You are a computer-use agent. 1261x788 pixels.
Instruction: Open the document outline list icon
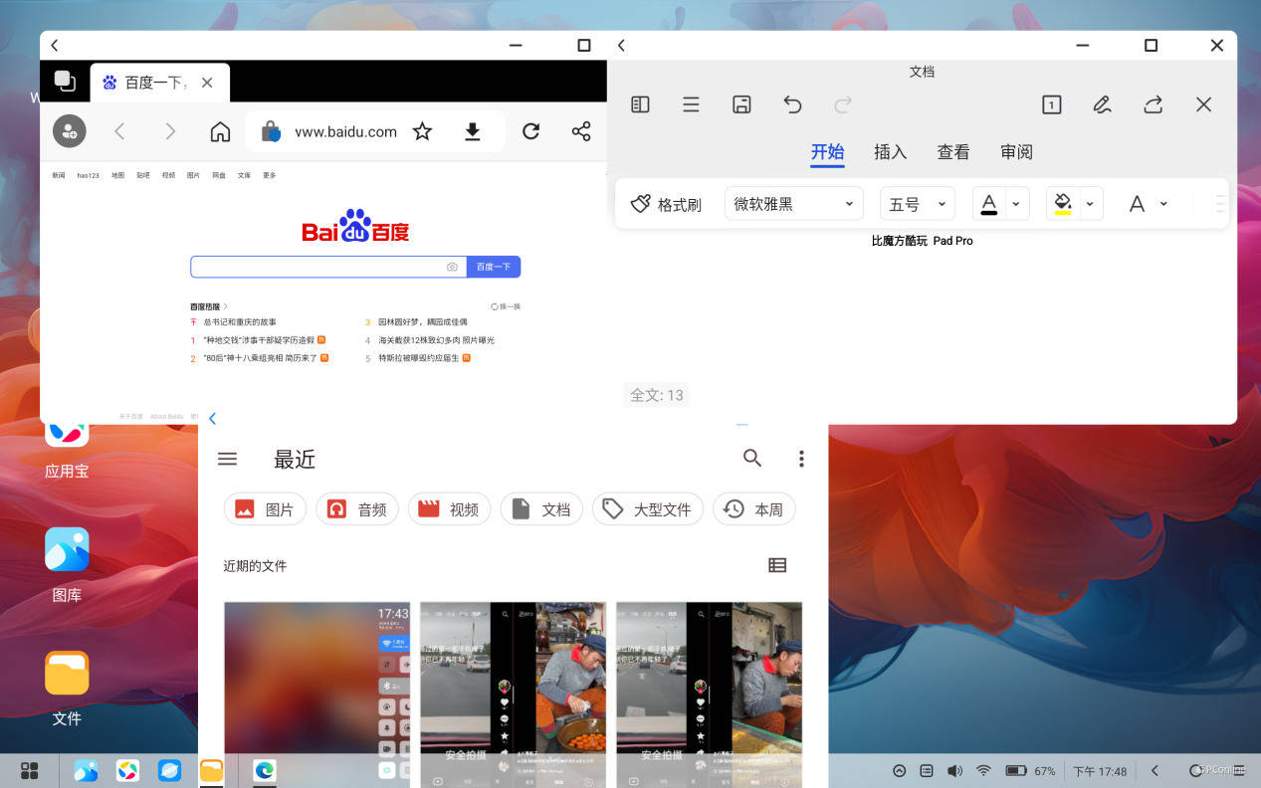(691, 104)
